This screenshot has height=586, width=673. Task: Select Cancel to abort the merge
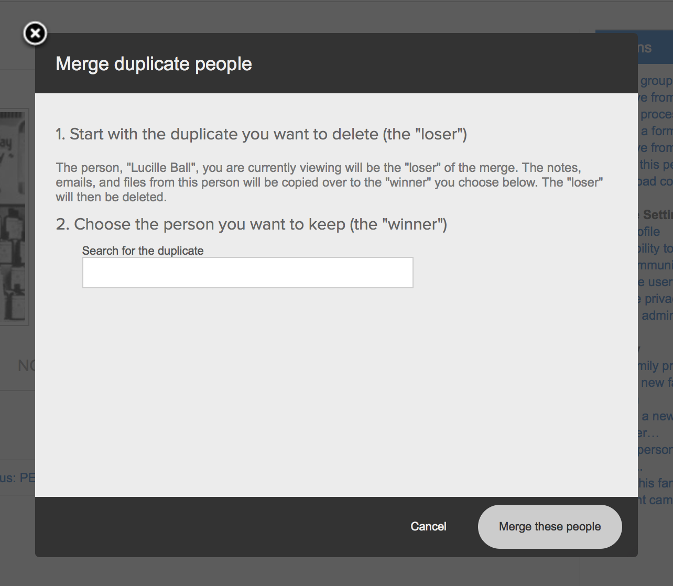428,526
